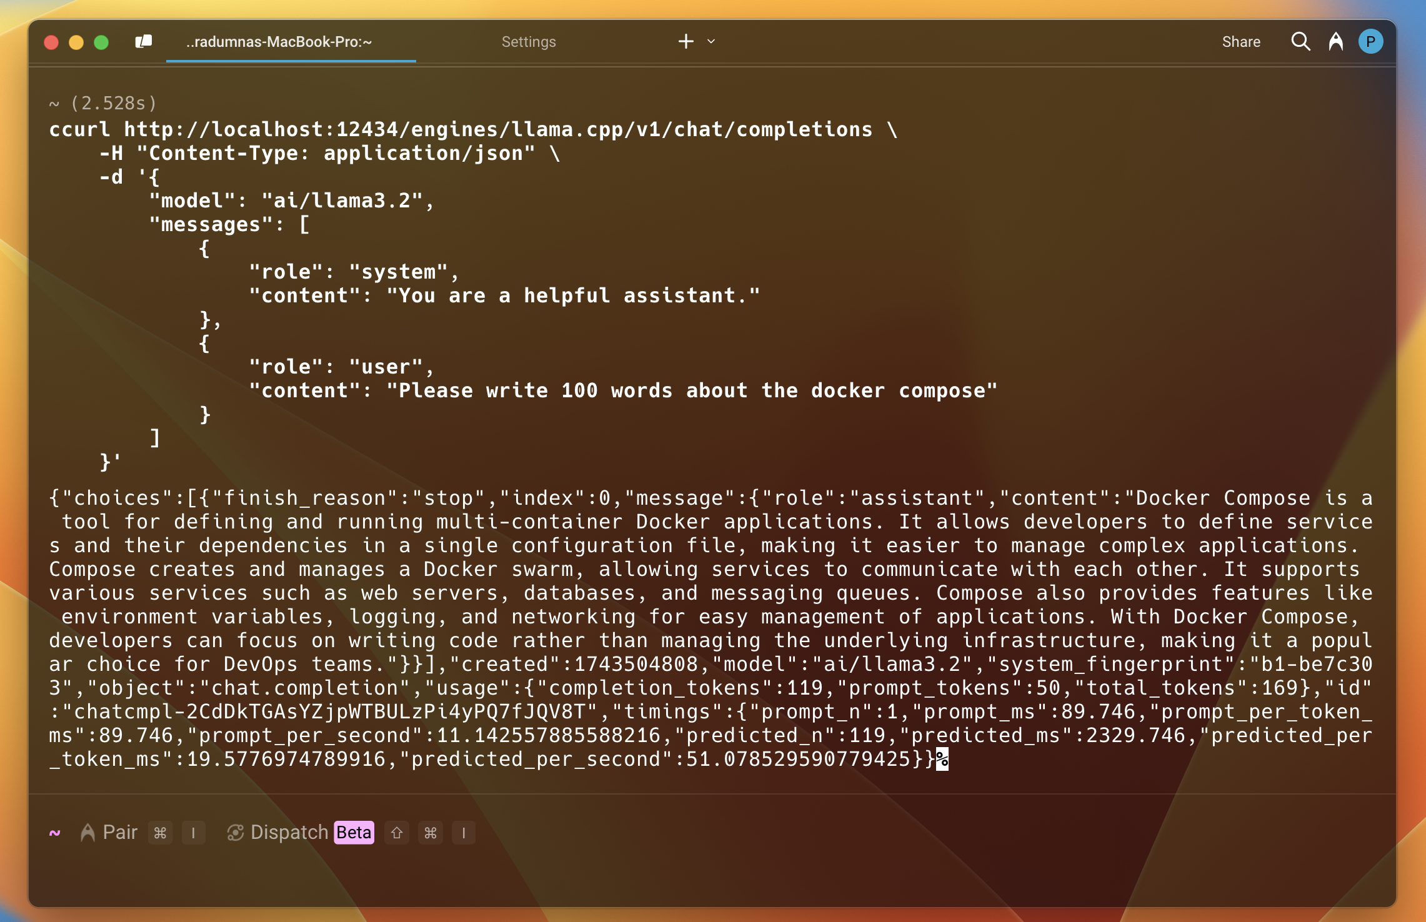Click the plus new tab icon
Image resolution: width=1426 pixels, height=922 pixels.
pyautogui.click(x=686, y=42)
